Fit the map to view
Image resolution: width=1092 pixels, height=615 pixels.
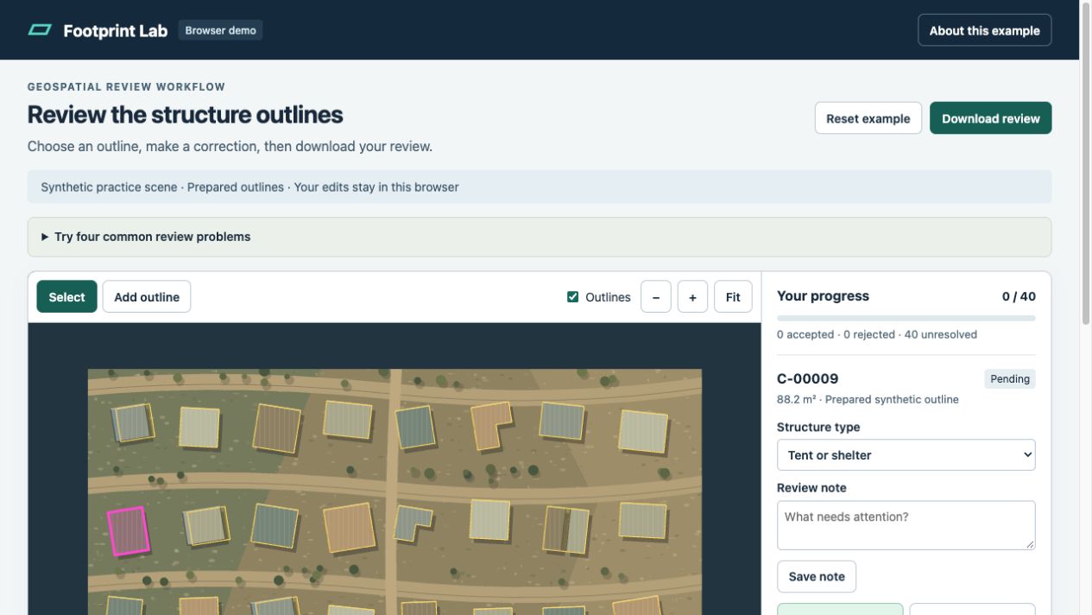click(x=733, y=296)
